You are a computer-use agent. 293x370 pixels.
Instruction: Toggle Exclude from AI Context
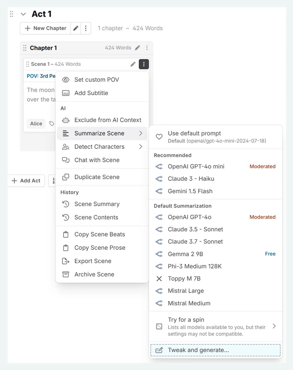point(108,120)
